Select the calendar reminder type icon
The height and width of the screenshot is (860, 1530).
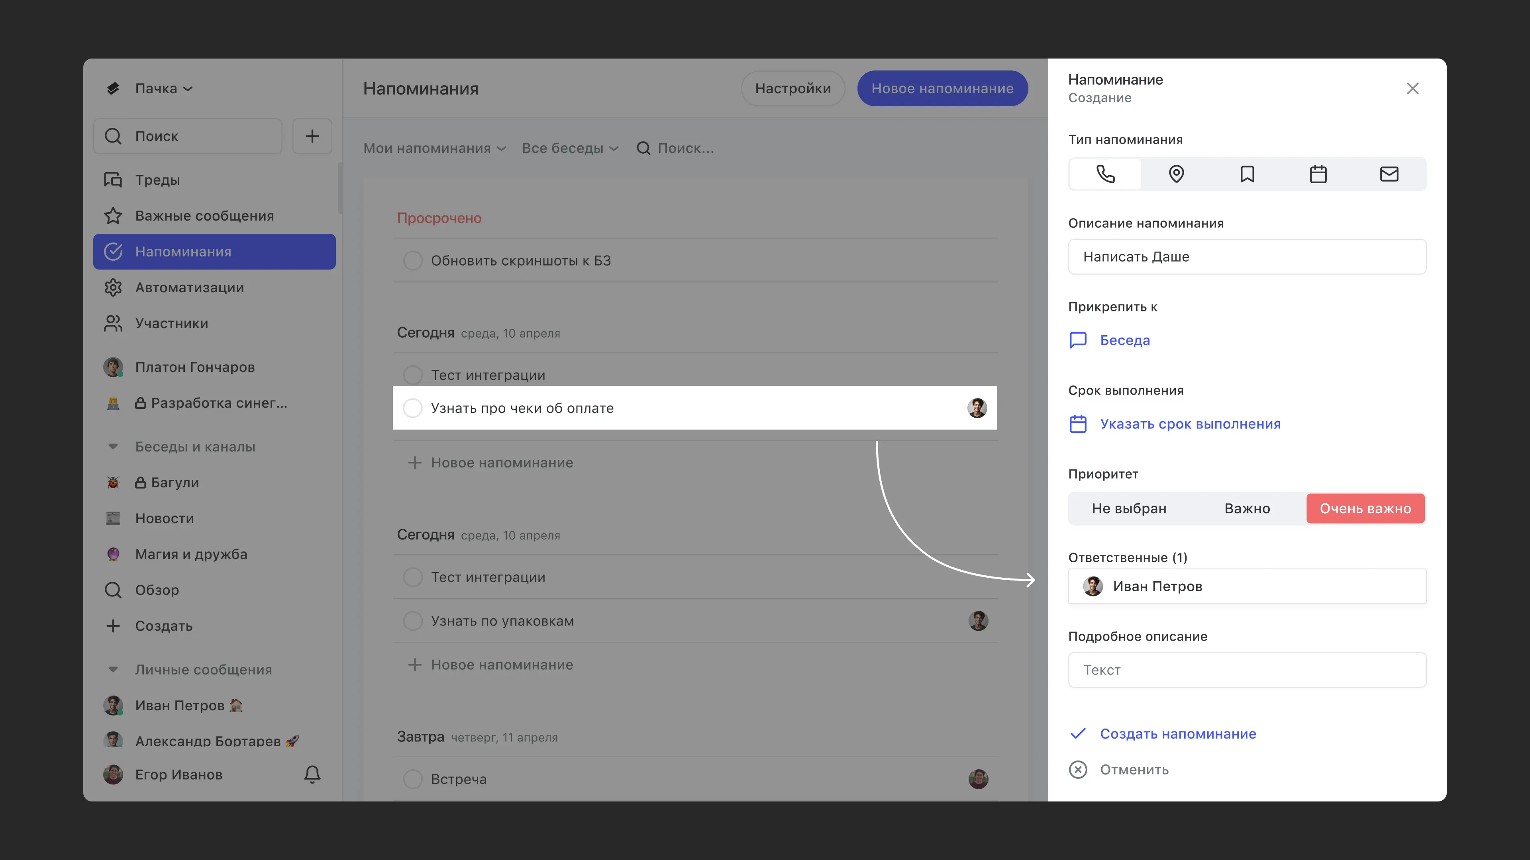tap(1318, 174)
